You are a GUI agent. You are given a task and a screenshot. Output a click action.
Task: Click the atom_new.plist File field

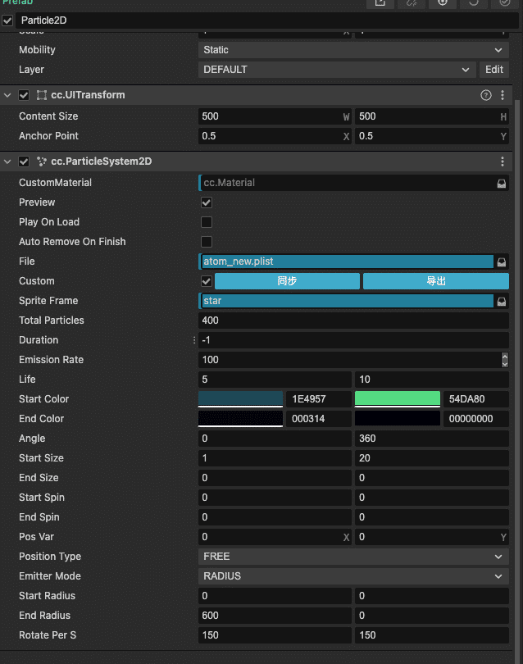click(348, 262)
